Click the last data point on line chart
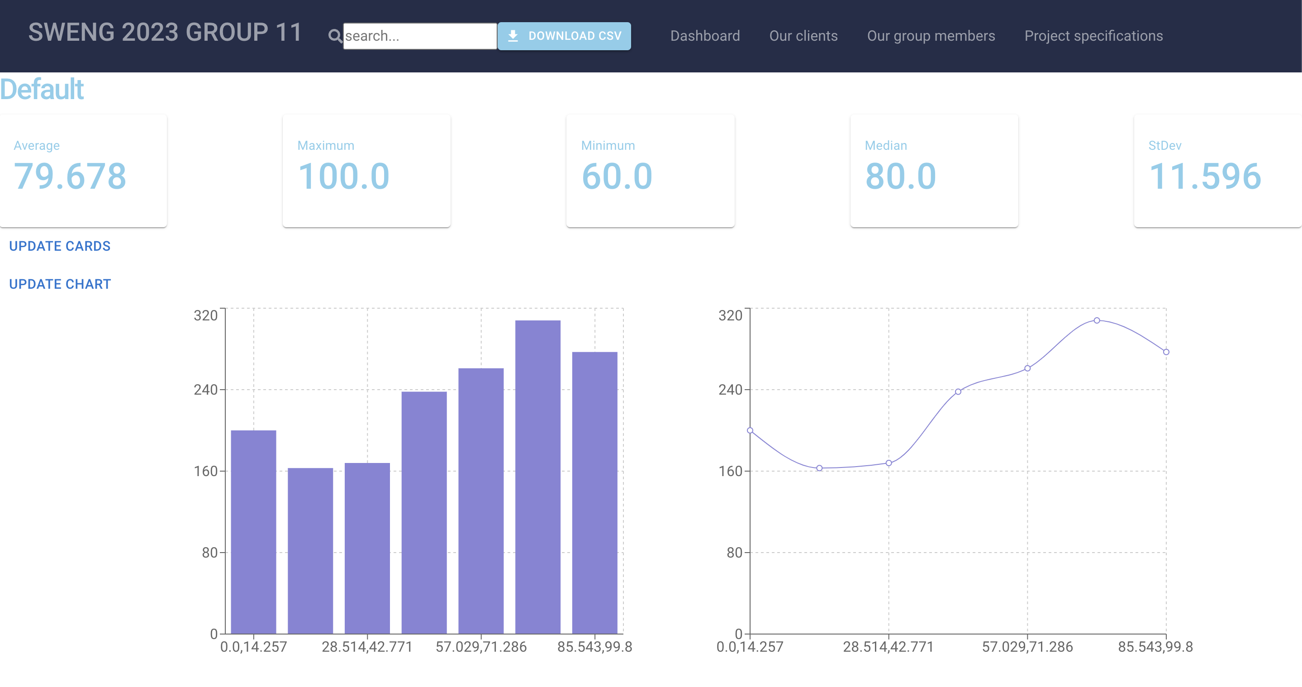 1166,352
